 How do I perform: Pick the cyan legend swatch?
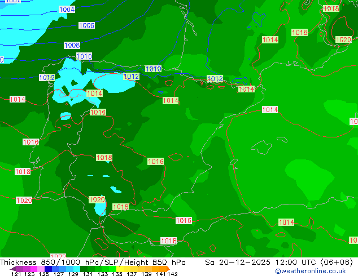click(77, 269)
